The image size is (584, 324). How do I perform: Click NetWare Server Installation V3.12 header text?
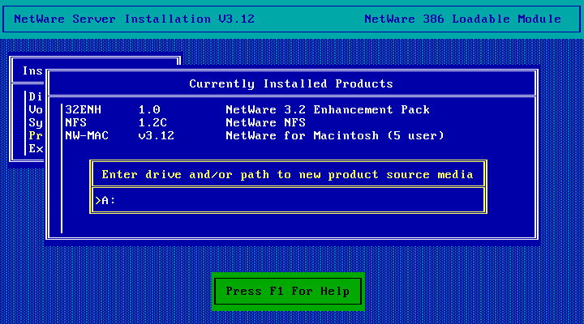click(x=134, y=19)
